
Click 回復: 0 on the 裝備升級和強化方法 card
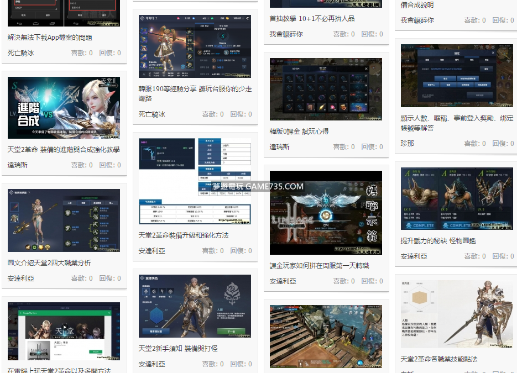[x=241, y=250]
